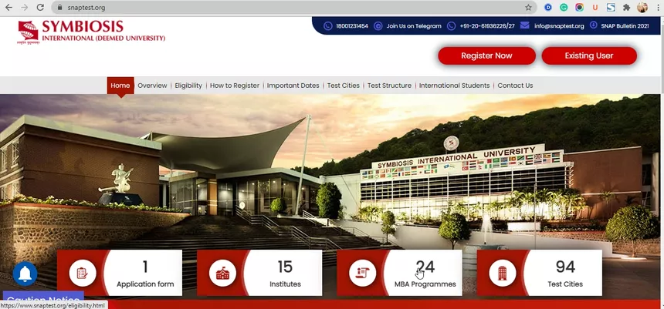Click the Caution Notice banner
Viewport: 664px width, 309px height.
coord(43,296)
